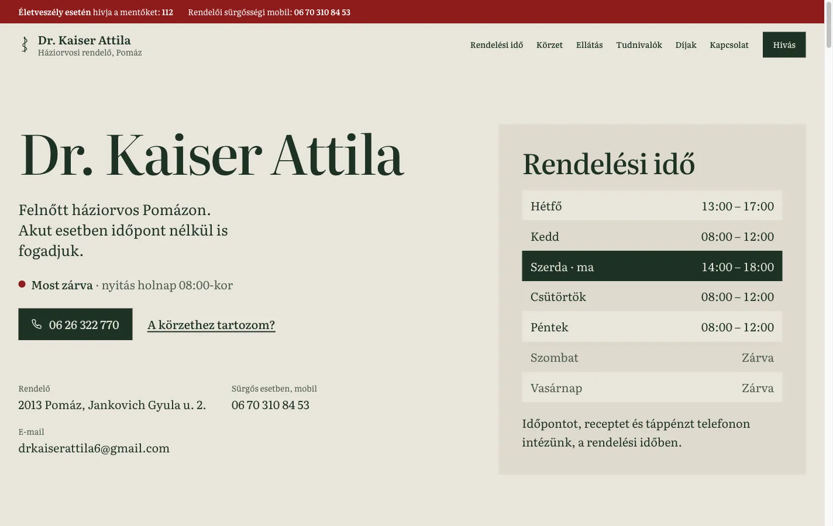Click the page vertical scrollbar thumb
Screen dimensions: 833x526
[x=828, y=25]
